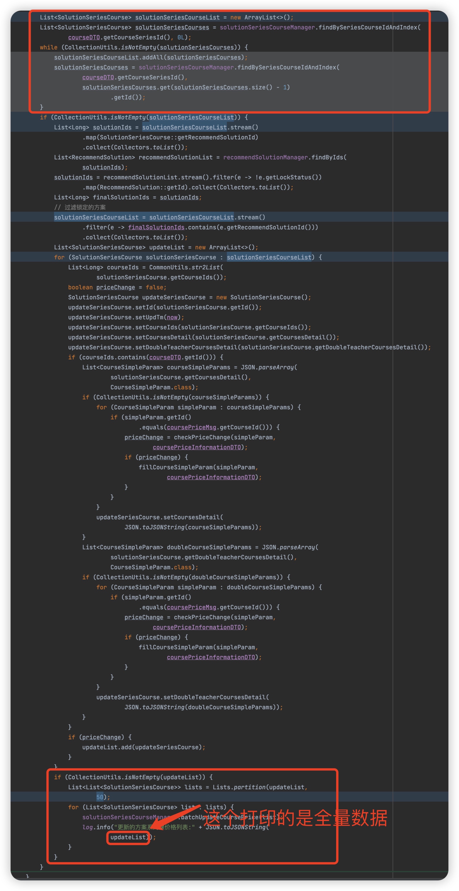
Task: Click "finalSolutionIds" before .contains in the filter
Action: point(156,228)
